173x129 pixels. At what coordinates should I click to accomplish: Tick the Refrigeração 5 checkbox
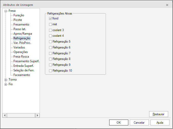coord(50,42)
